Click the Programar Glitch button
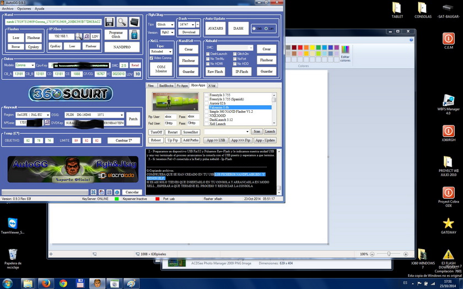 pyautogui.click(x=116, y=35)
